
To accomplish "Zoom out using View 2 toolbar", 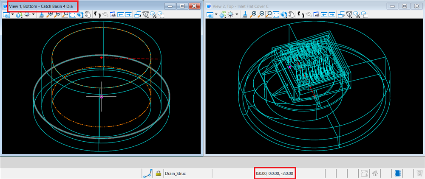I will [261, 14].
